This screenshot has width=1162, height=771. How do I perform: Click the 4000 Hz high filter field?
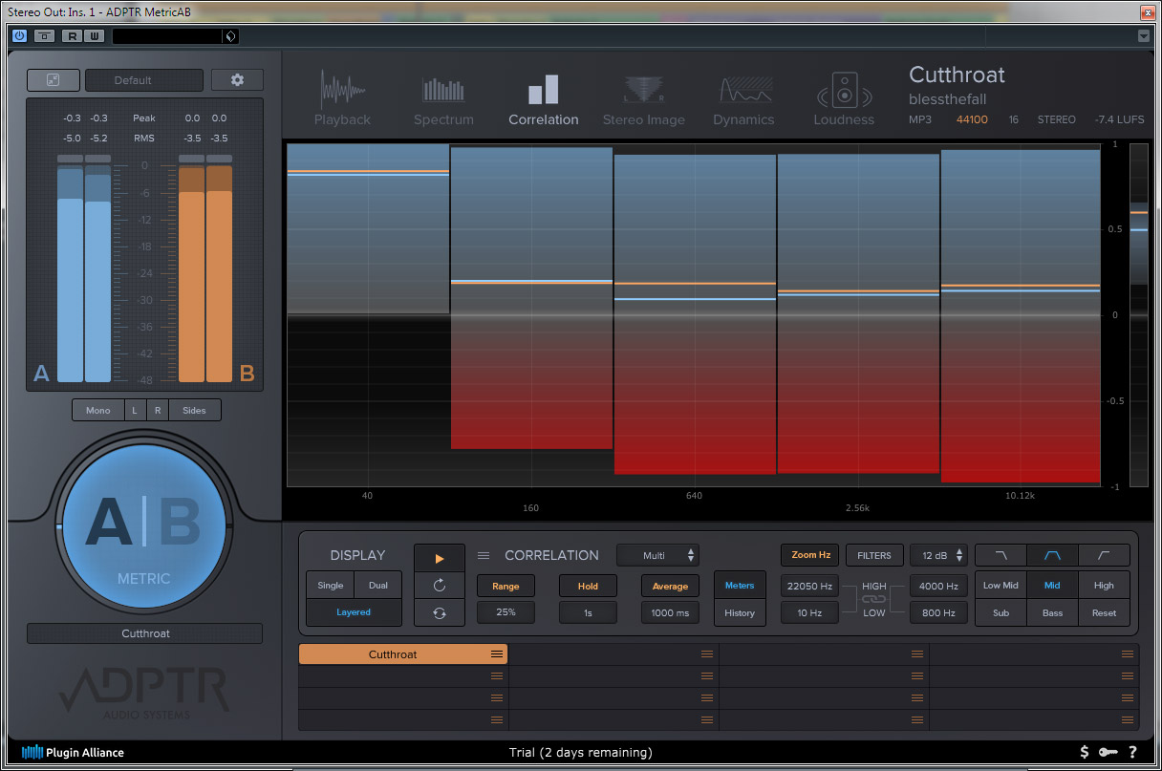(938, 586)
